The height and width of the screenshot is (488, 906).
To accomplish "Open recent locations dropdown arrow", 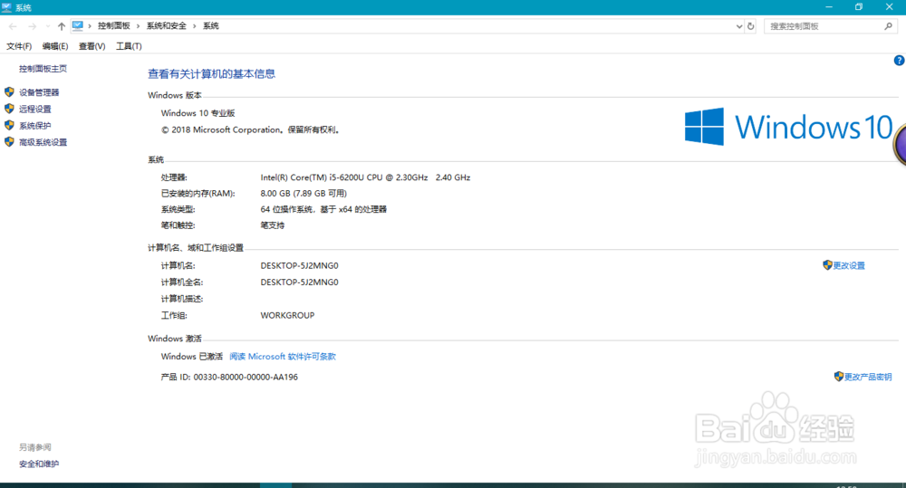I will coord(47,26).
